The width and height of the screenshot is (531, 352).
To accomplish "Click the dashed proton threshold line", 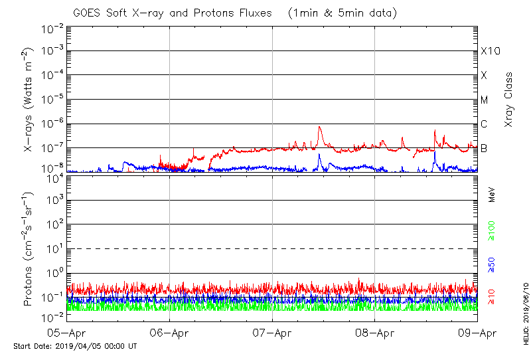I will coord(272,248).
